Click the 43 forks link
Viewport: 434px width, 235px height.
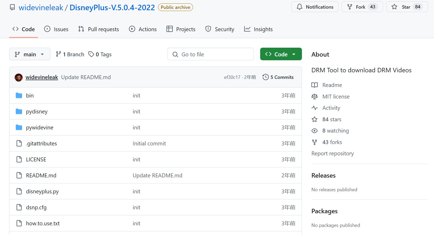[x=327, y=142]
